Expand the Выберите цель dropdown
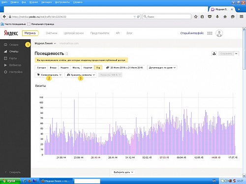This screenshot has width=246, height=184. coord(123,172)
